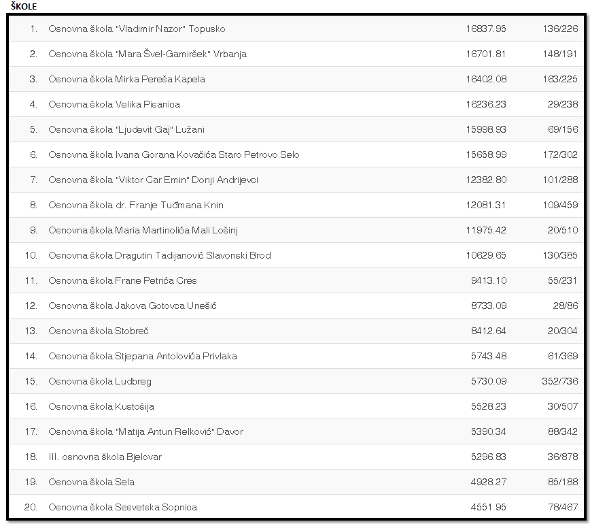The height and width of the screenshot is (524, 590).
Task: Click participation ratio 109/459
Action: click(560, 206)
